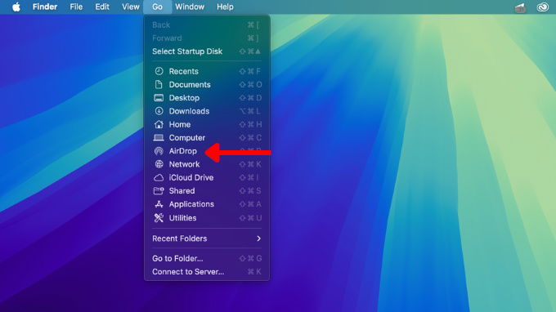
Task: Click the Computer laptop icon
Action: (159, 138)
